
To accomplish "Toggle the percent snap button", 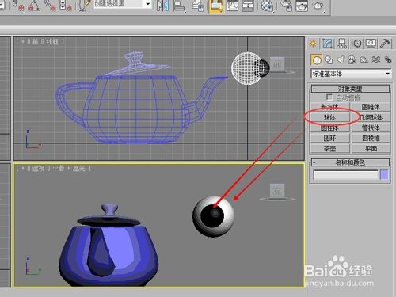I will (x=49, y=6).
